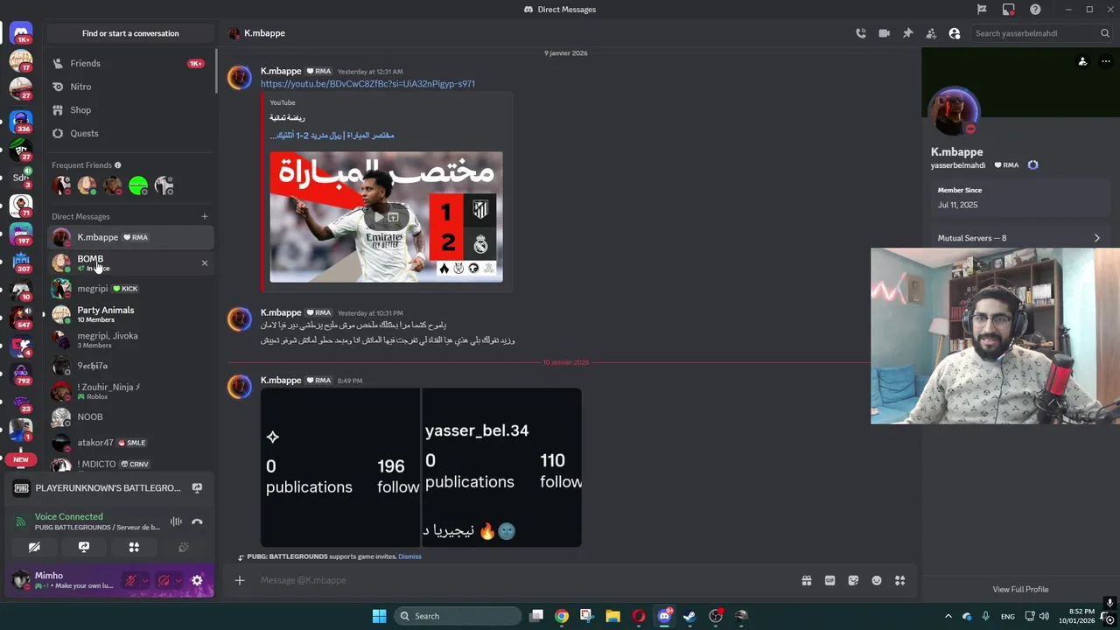The image size is (1120, 630).
Task: Open the Arabic YouTube video title link
Action: click(332, 136)
